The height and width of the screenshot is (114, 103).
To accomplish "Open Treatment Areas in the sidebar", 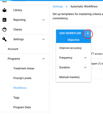I will pos(24,68).
